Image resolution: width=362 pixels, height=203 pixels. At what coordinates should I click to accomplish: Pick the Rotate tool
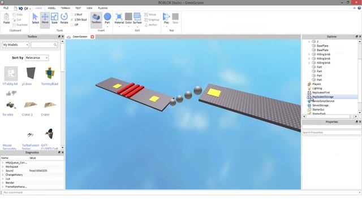coord(64,19)
